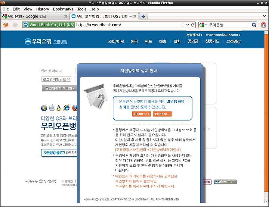Follow the 영업점안내 link

pyautogui.click(x=195, y=35)
